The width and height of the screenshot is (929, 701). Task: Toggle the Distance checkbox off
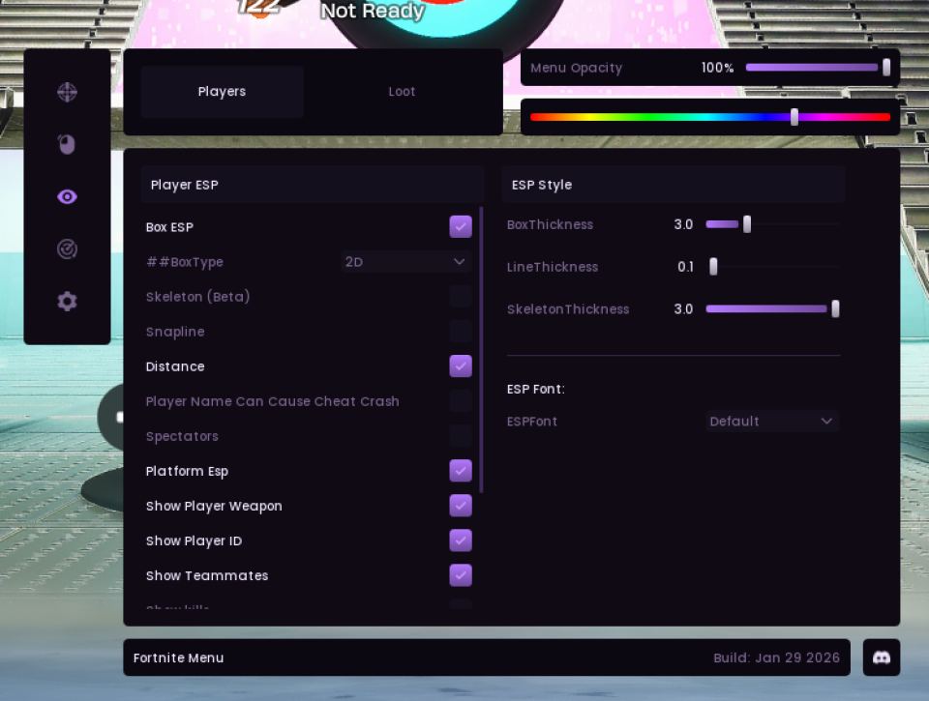461,366
